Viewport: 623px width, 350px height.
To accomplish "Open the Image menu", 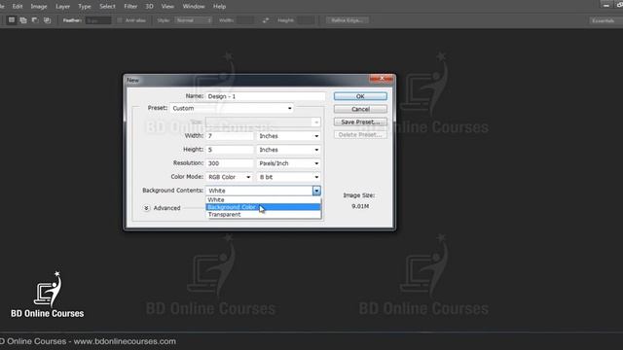I will 39,7.
